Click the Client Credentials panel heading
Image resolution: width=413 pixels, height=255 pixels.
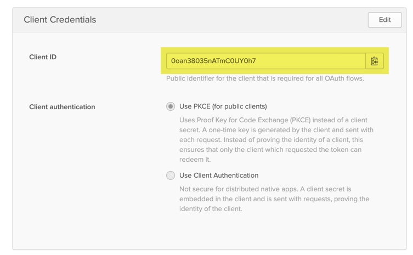click(60, 20)
